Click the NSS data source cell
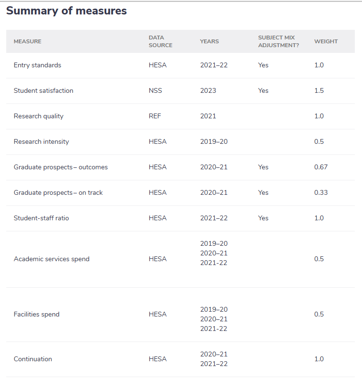 pos(155,91)
